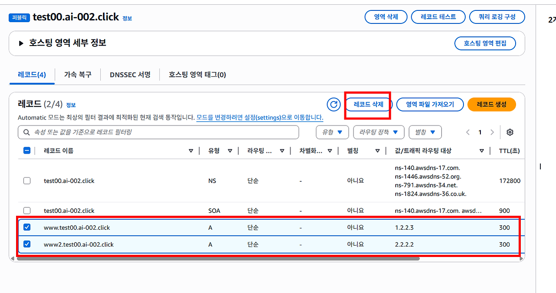Check the NS record checkbox
The image size is (556, 293).
click(x=27, y=181)
